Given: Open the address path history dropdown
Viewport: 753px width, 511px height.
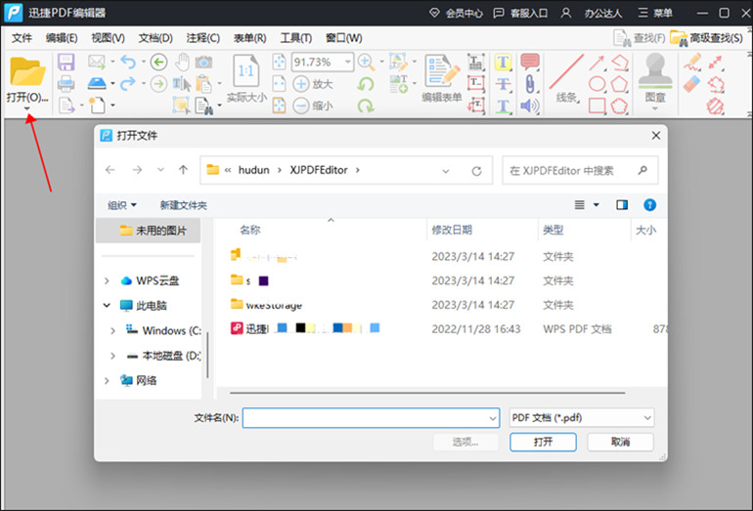Looking at the screenshot, I should 446,171.
